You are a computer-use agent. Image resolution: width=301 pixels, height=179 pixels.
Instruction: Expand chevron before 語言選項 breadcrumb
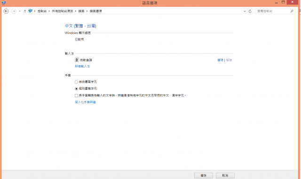(x=87, y=11)
